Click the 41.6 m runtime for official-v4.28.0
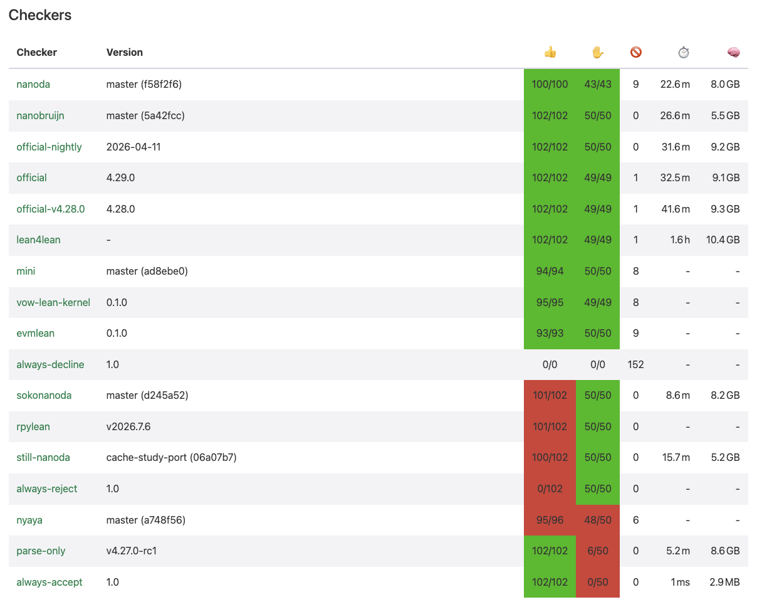This screenshot has width=757, height=602. (675, 209)
